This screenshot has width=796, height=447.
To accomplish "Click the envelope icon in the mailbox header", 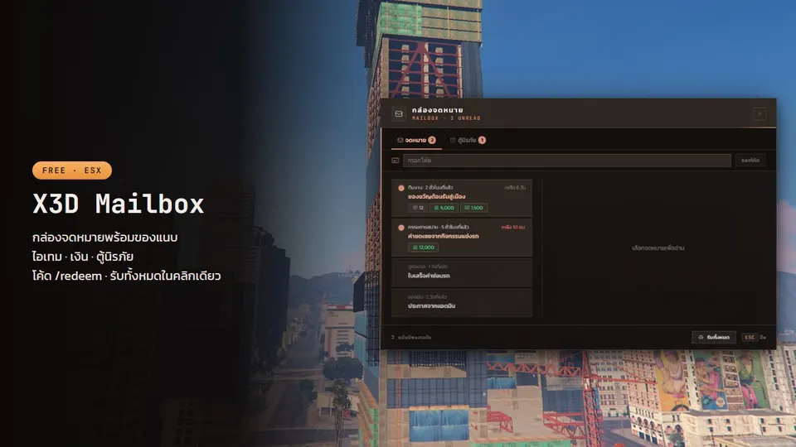I will (399, 114).
